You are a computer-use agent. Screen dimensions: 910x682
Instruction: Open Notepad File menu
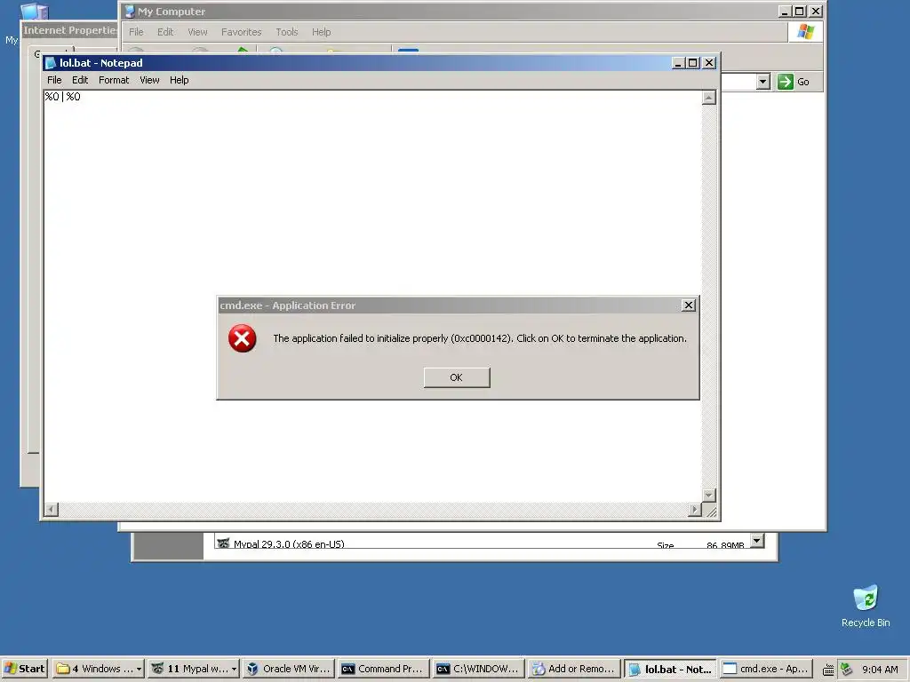(54, 80)
